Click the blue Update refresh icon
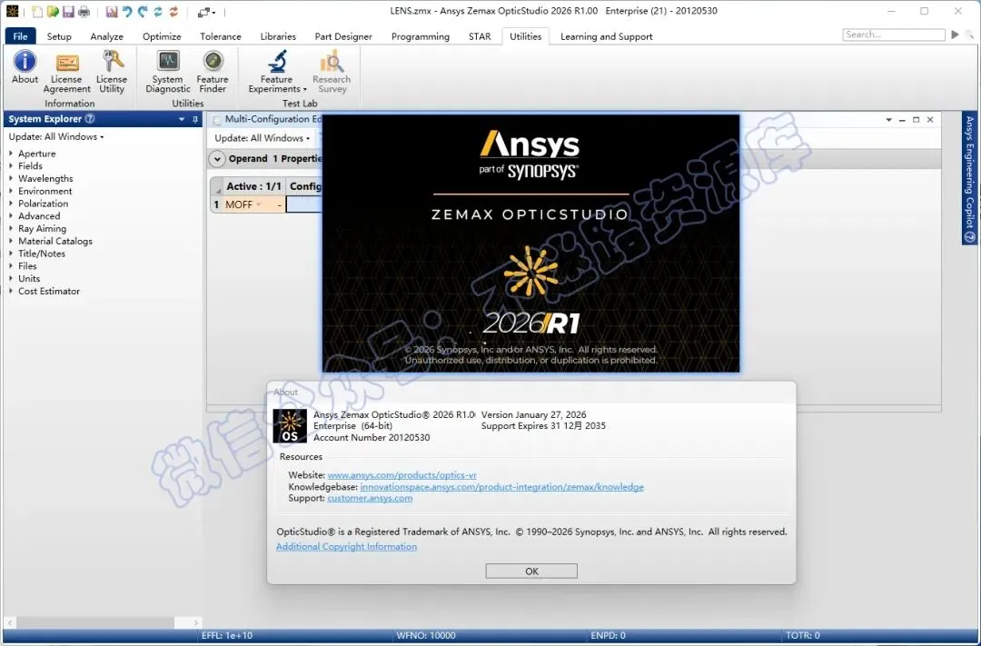 [158, 11]
